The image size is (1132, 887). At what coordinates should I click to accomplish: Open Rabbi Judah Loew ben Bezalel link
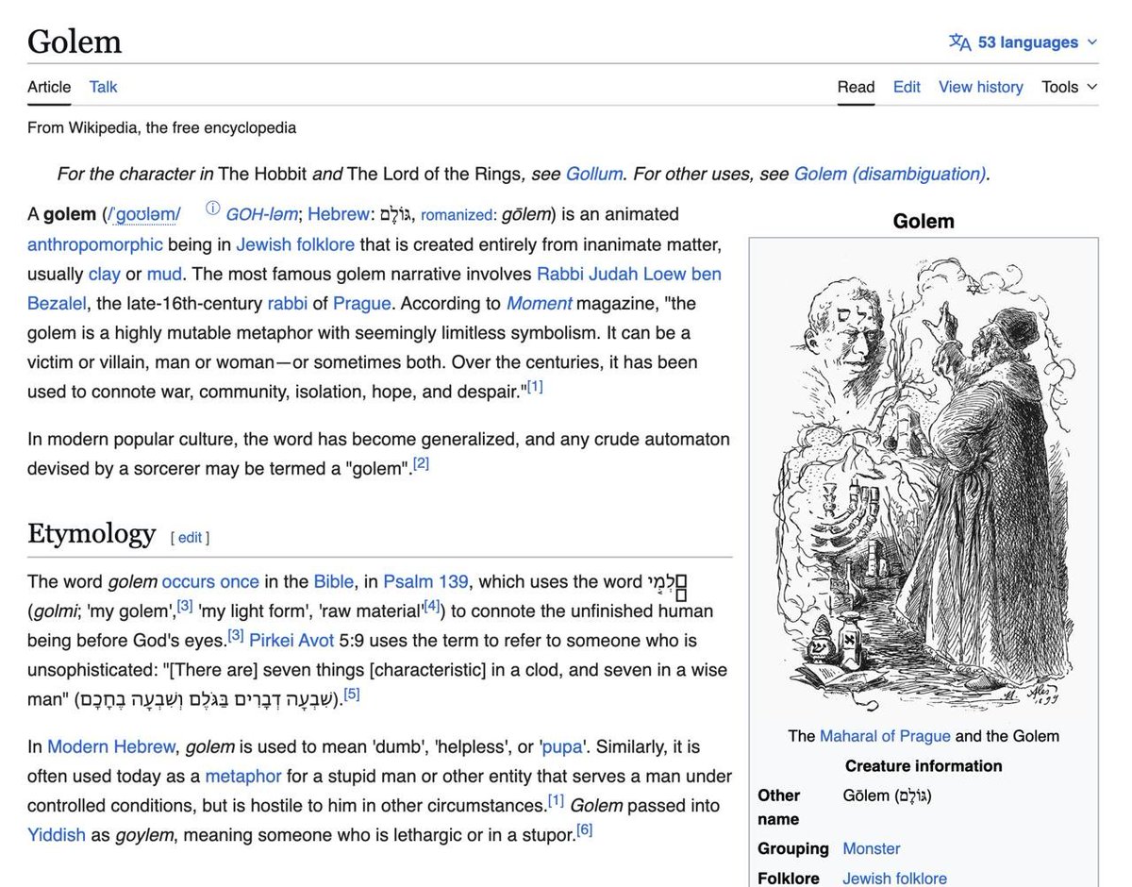click(x=629, y=274)
